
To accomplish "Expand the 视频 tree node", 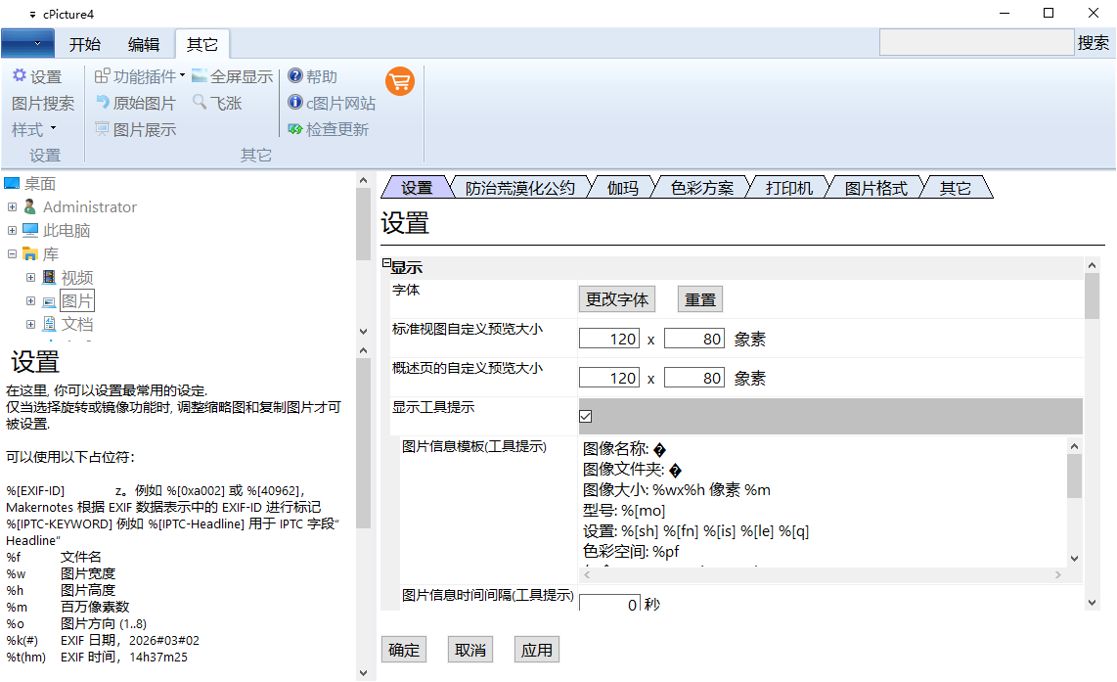I will click(x=30, y=277).
